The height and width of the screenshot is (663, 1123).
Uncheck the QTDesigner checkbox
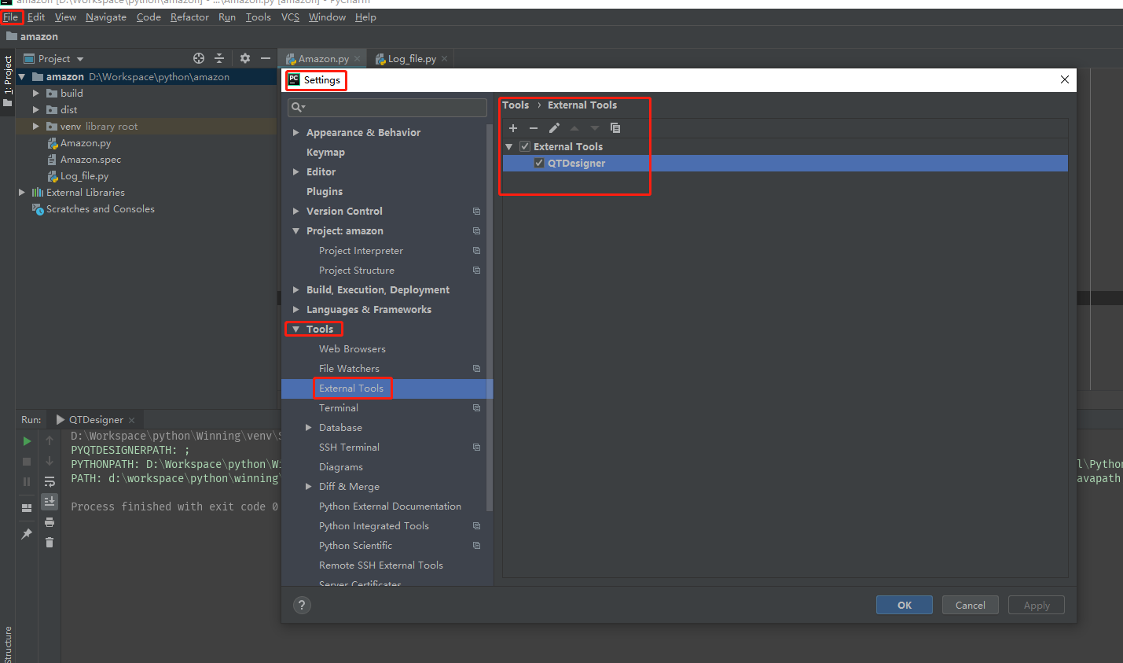tap(539, 163)
